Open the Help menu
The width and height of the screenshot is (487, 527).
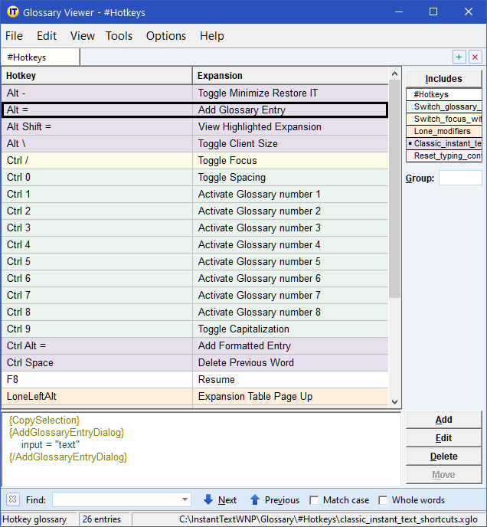tap(212, 36)
